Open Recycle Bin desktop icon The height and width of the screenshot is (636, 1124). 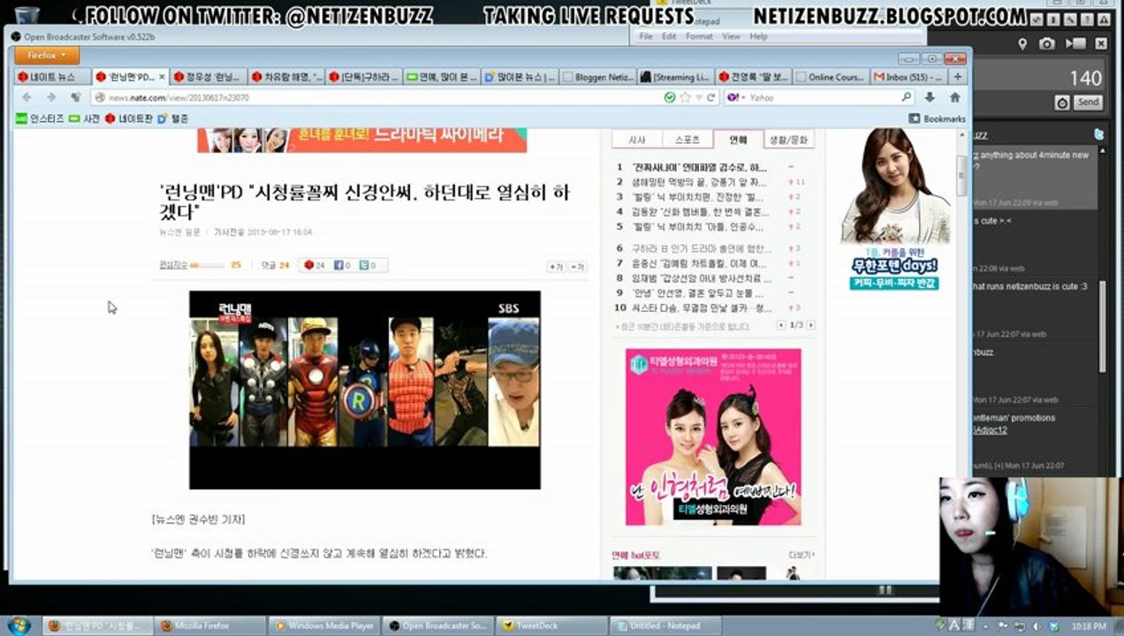tap(27, 14)
